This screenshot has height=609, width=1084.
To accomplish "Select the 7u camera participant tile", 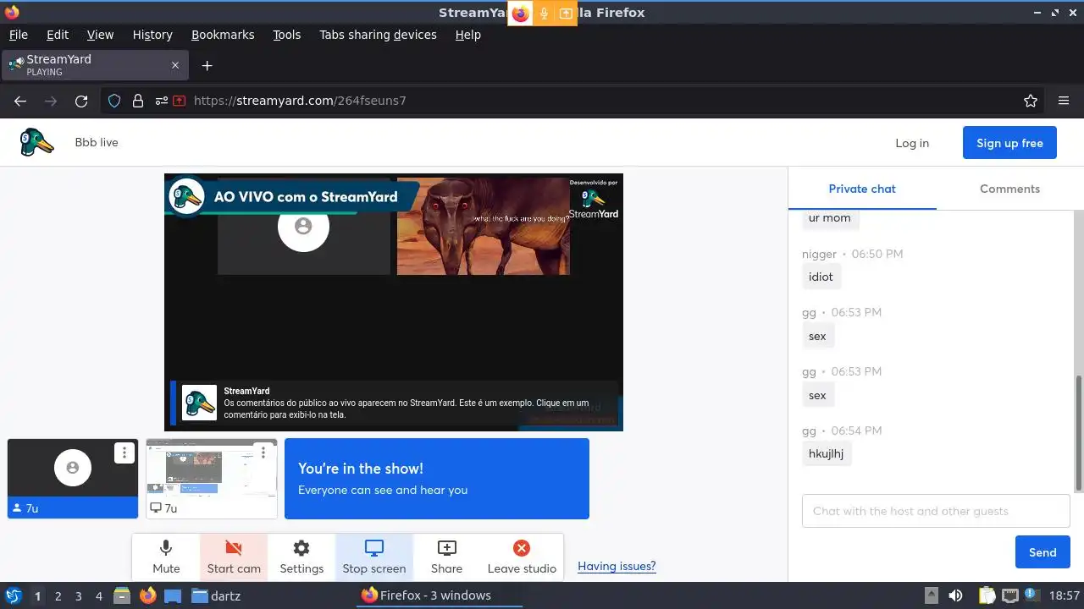I will [73, 479].
